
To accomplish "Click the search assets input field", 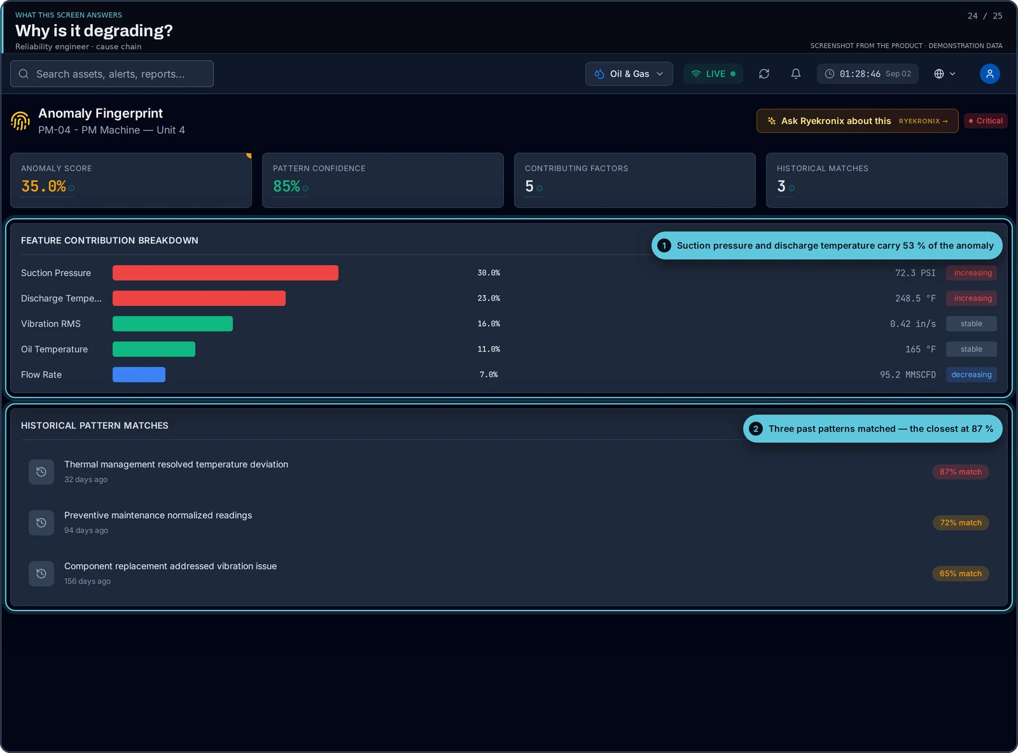I will (x=112, y=74).
